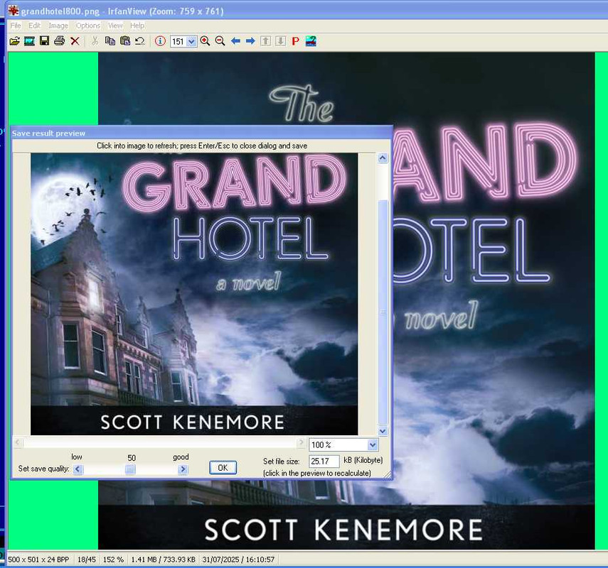Open the Image information icon
Image resolution: width=608 pixels, height=568 pixels.
point(160,41)
